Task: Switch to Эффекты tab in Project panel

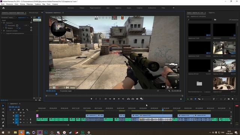Action: tap(211, 13)
